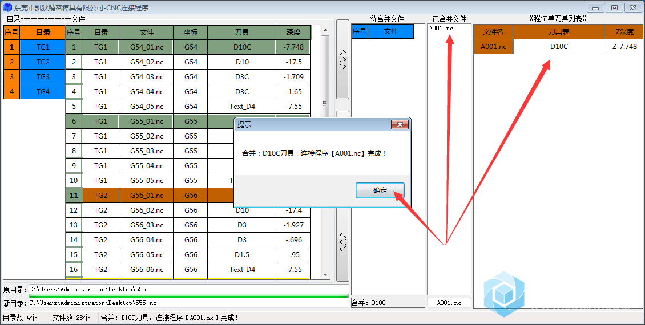Select the G56_04.nc file cell

(147, 239)
